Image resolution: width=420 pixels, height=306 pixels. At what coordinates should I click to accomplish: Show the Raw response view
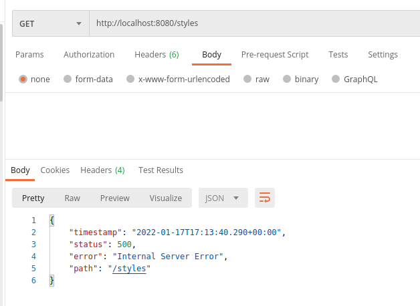click(72, 198)
